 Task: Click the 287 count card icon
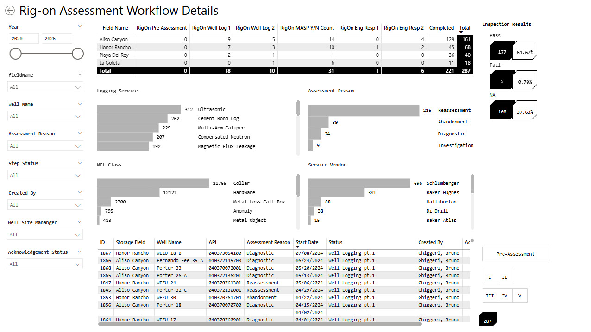pos(487,319)
